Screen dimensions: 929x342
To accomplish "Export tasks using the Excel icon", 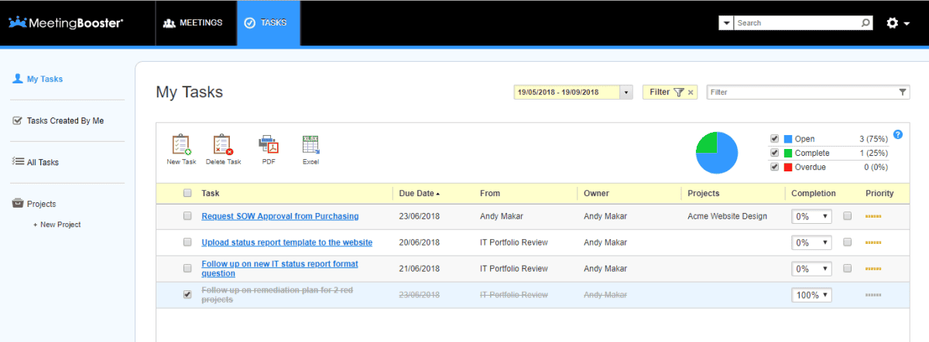I will (310, 144).
